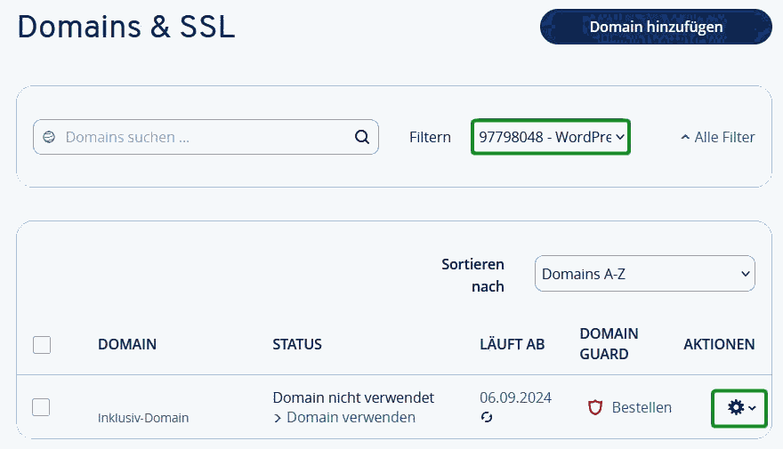Click the Inklusiv-Domain label

pyautogui.click(x=143, y=417)
